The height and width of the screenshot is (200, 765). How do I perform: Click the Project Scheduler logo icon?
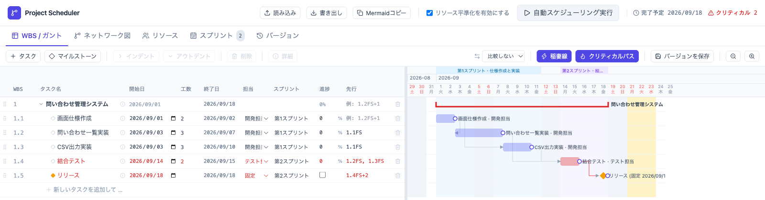14,13
